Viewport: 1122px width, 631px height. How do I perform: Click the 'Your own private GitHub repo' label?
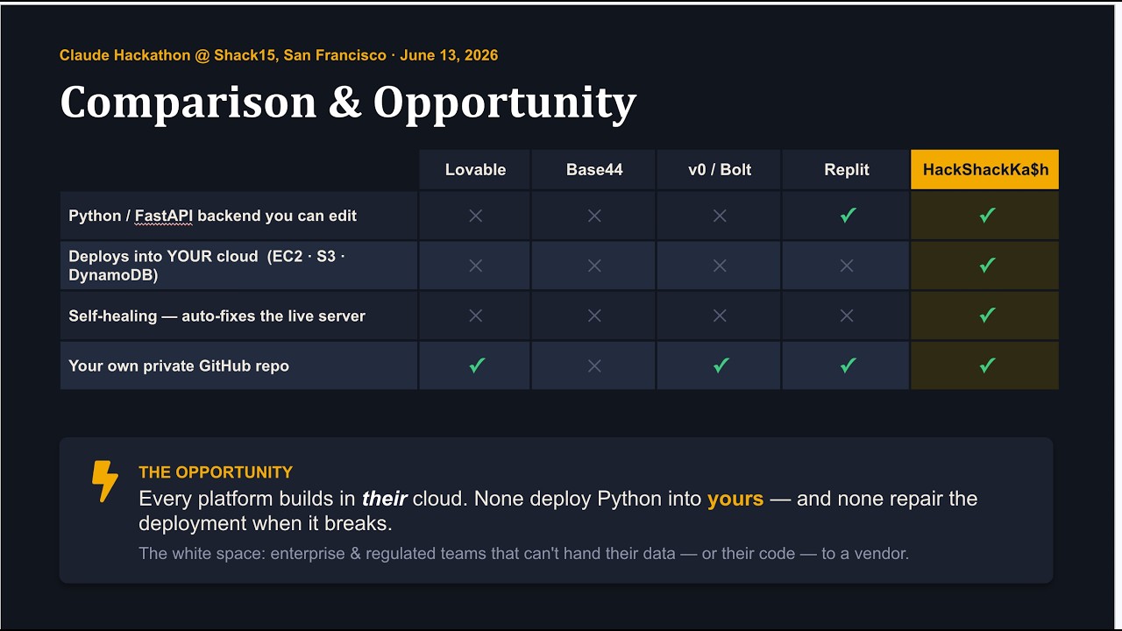click(x=179, y=365)
